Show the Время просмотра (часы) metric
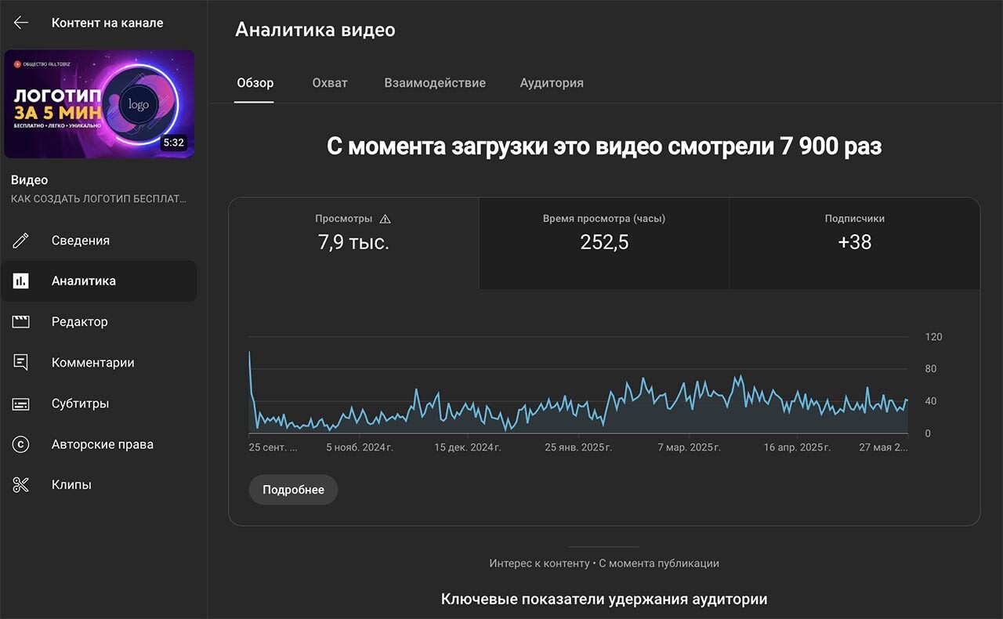This screenshot has height=619, width=1003. coord(603,243)
